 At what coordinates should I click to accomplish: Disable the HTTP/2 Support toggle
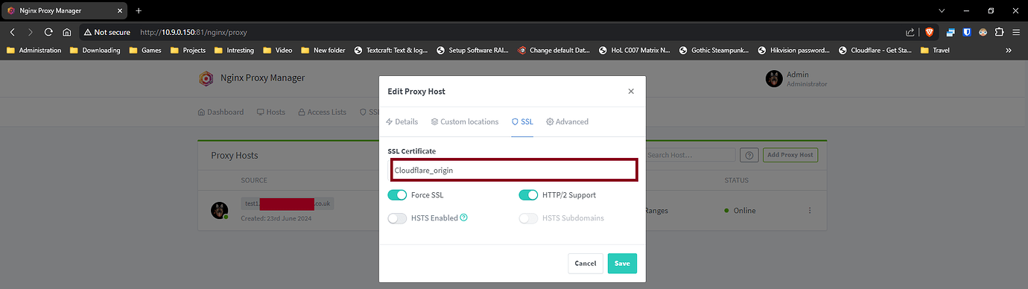pos(528,195)
